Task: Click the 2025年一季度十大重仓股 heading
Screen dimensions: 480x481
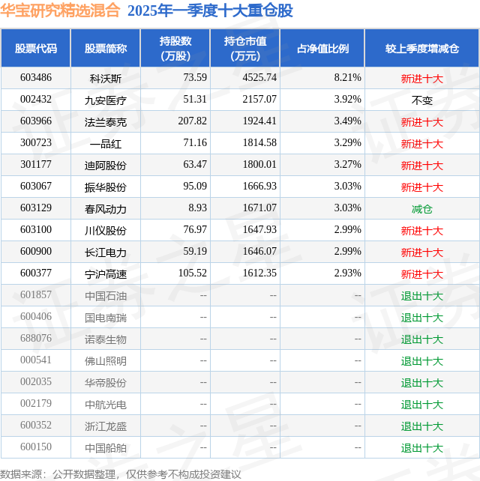Action: point(210,10)
